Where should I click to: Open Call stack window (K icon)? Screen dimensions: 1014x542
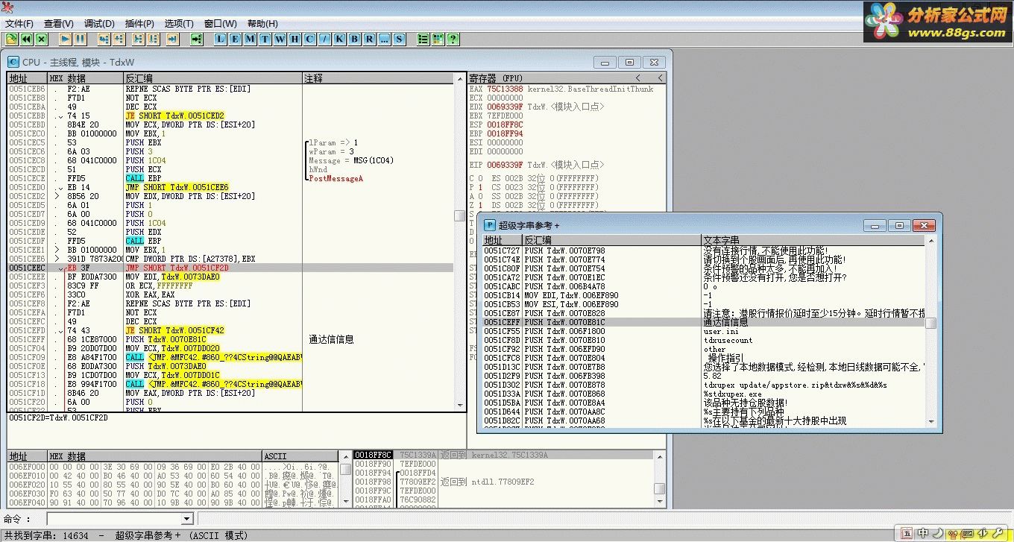click(340, 39)
